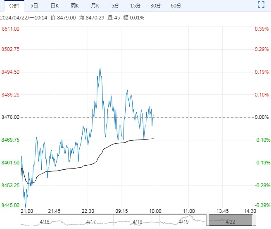Select the 15分 interval tab
The image size is (271, 229).
pos(135,5)
